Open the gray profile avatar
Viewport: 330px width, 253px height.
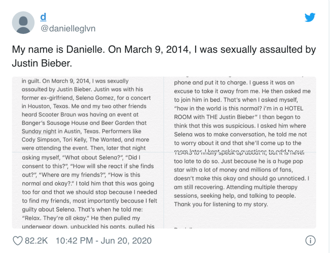tap(23, 23)
